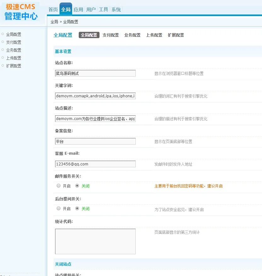
Task: Click the 站点名称 input field
Action: coord(95,73)
